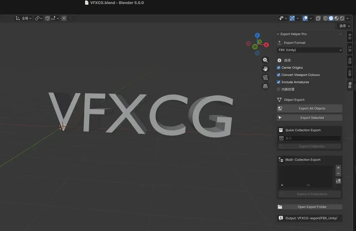Click the zoom magnifier viewport button
This screenshot has height=231, width=356.
click(265, 60)
